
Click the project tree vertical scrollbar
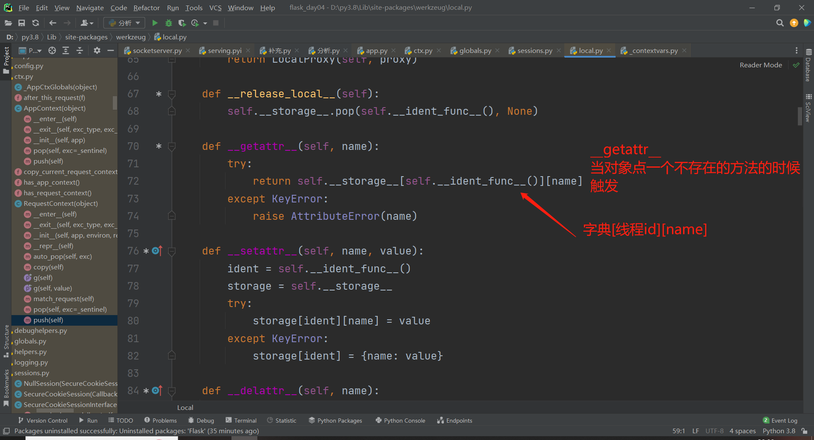[114, 103]
